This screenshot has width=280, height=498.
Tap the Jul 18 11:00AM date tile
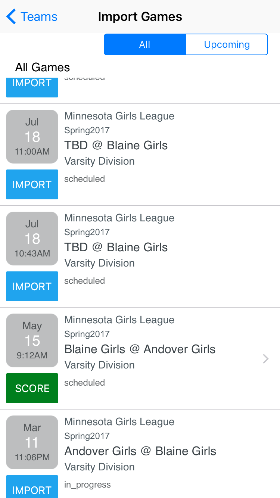[32, 137]
